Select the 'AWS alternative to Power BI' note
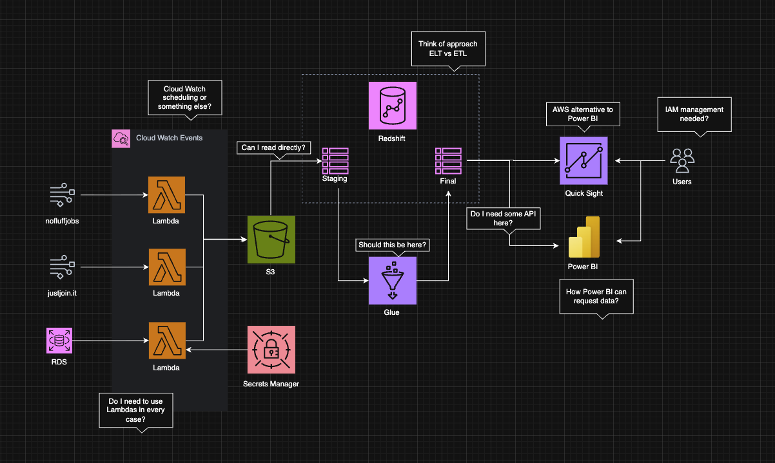The height and width of the screenshot is (463, 775). tap(583, 115)
